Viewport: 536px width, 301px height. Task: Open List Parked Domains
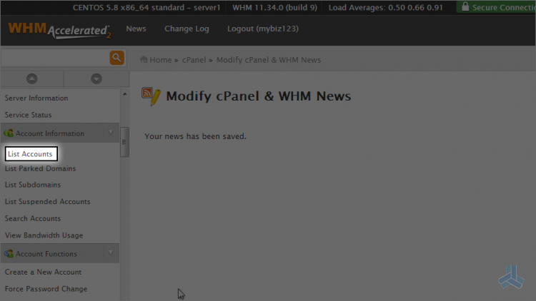point(40,168)
